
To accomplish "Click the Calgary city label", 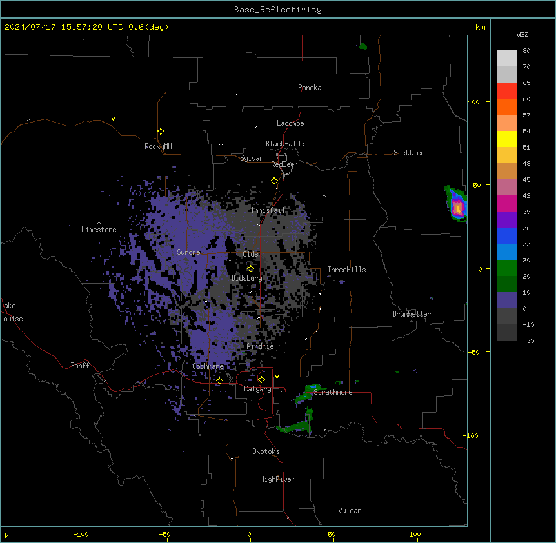I will [x=258, y=389].
